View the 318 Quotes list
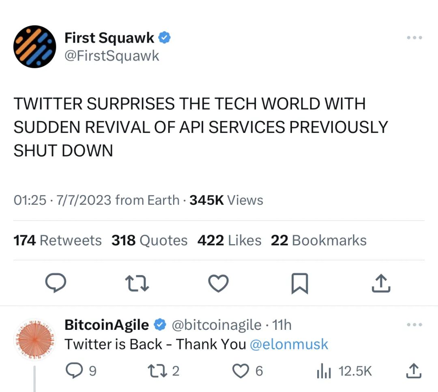This screenshot has height=392, width=438. (x=149, y=240)
